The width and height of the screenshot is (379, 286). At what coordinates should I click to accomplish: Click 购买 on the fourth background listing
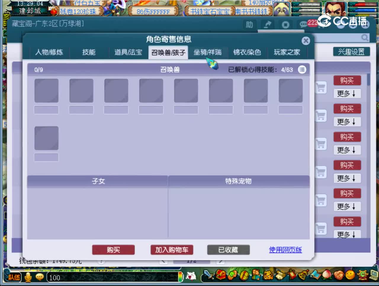pyautogui.click(x=347, y=165)
